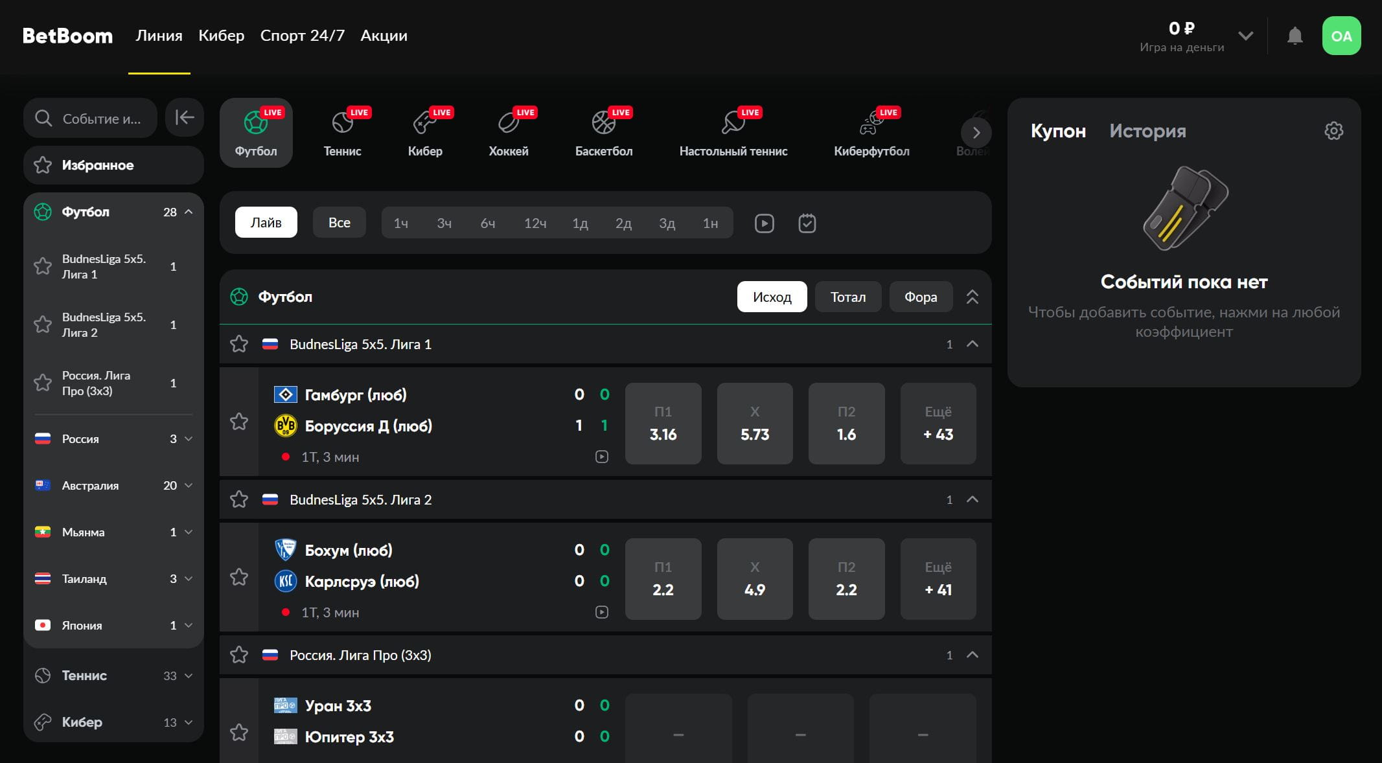Show 41 more markets for Бохум match
The height and width of the screenshot is (763, 1382).
[x=938, y=579]
